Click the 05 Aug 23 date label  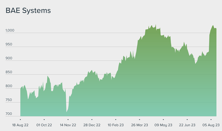pos(211,125)
